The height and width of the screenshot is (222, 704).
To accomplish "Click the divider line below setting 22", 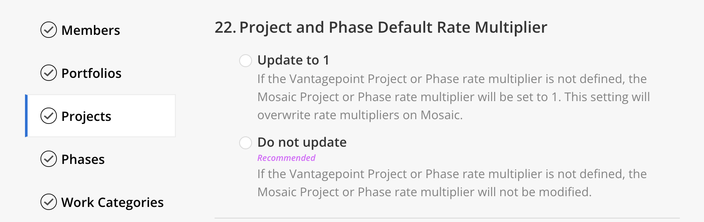I will tap(447, 218).
